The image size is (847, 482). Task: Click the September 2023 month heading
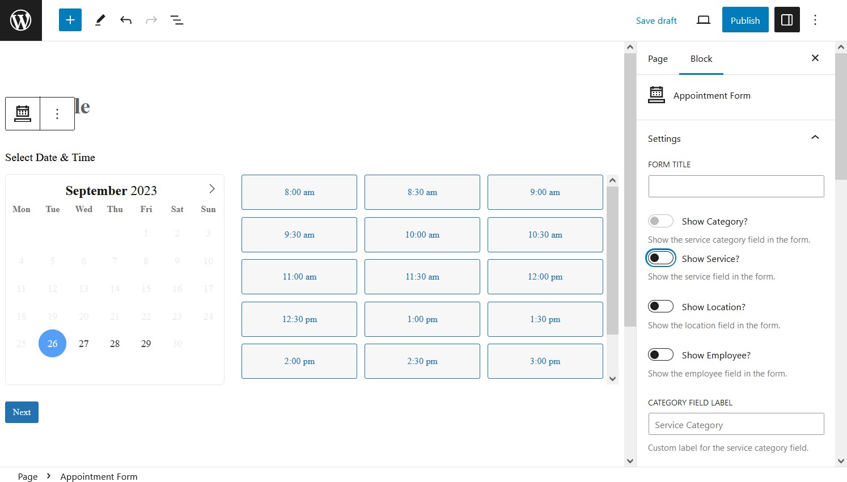pyautogui.click(x=111, y=191)
